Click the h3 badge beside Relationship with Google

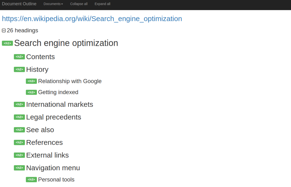click(31, 81)
